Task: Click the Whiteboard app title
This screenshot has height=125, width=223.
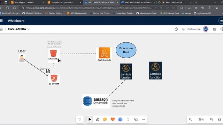Action: [x=16, y=21]
